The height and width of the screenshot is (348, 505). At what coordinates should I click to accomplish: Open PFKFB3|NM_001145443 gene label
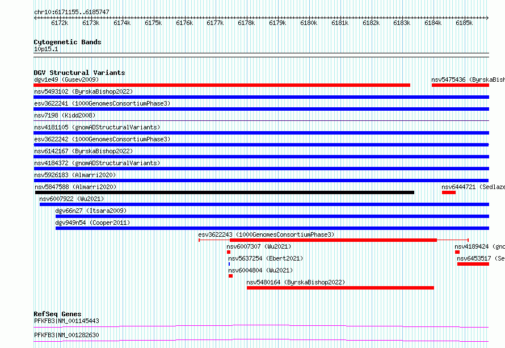[x=66, y=321]
